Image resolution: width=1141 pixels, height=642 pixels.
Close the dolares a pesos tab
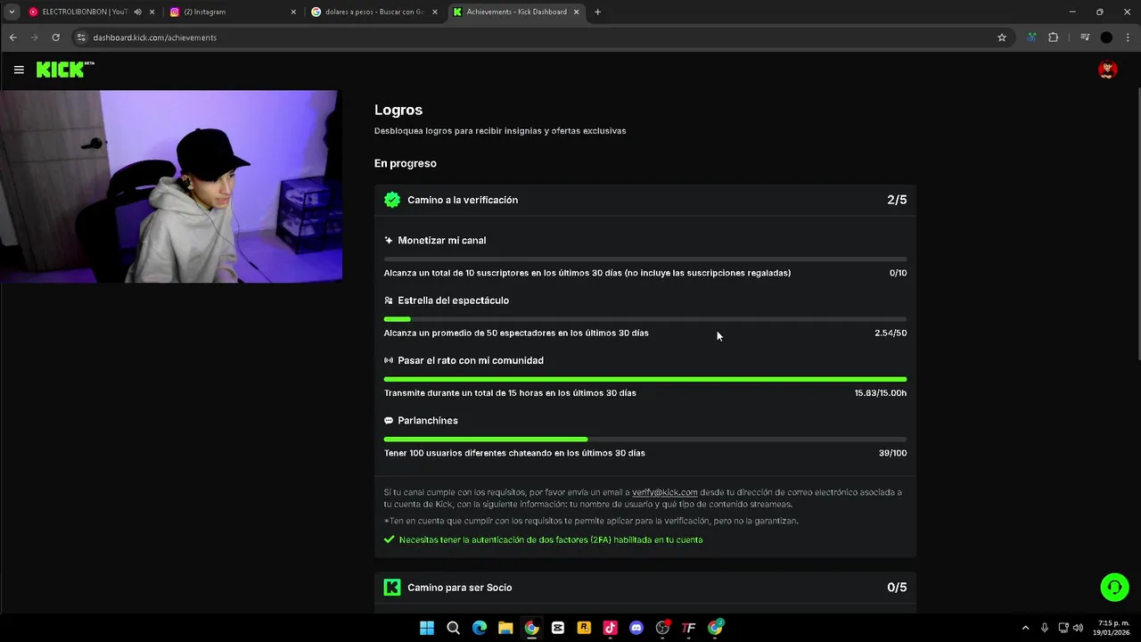[435, 12]
